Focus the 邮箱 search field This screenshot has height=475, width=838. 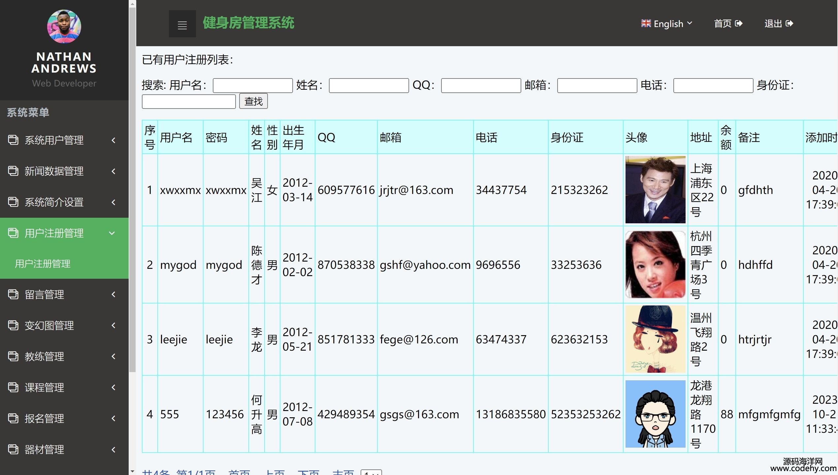[597, 85]
